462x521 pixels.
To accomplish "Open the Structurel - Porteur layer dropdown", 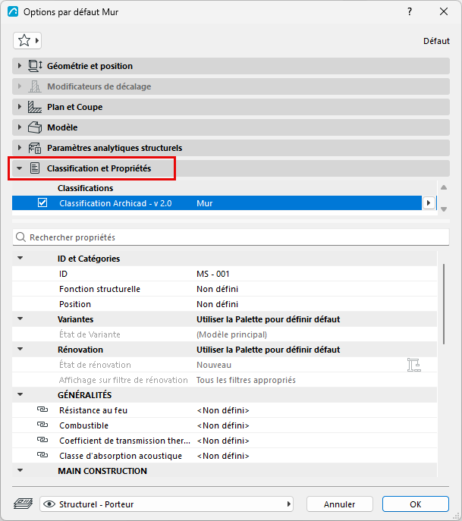I will click(x=166, y=504).
